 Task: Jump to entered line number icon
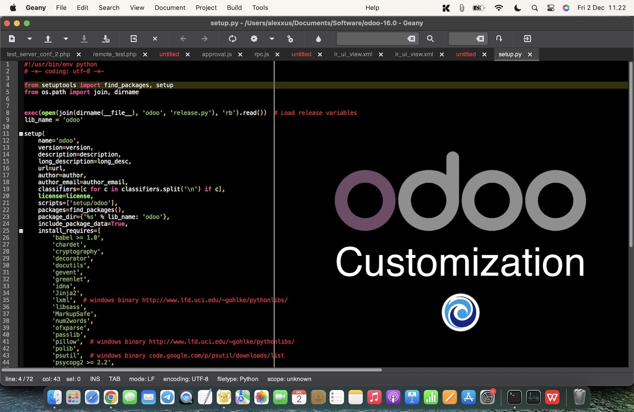coord(499,38)
